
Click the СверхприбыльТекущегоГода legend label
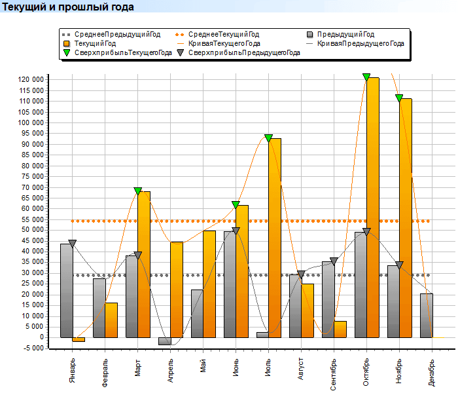(123, 52)
